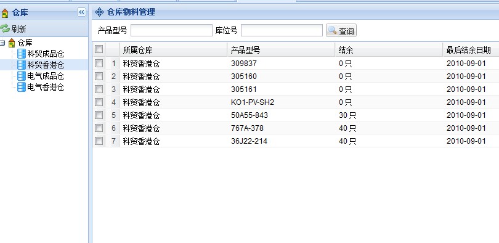The width and height of the screenshot is (499, 243).
Task: Click the magnifier icon on 查询 button
Action: (x=332, y=30)
